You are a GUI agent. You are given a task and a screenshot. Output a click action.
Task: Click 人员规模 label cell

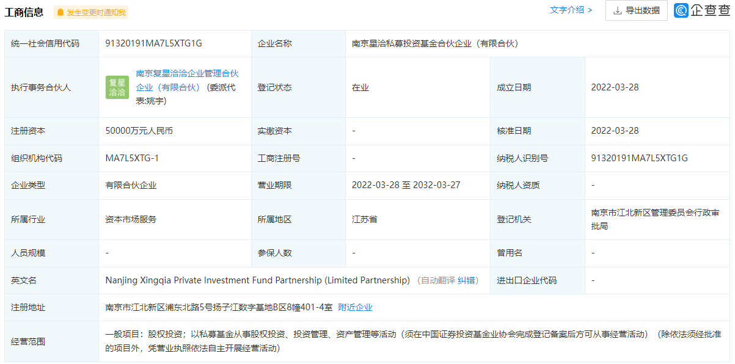(51, 253)
